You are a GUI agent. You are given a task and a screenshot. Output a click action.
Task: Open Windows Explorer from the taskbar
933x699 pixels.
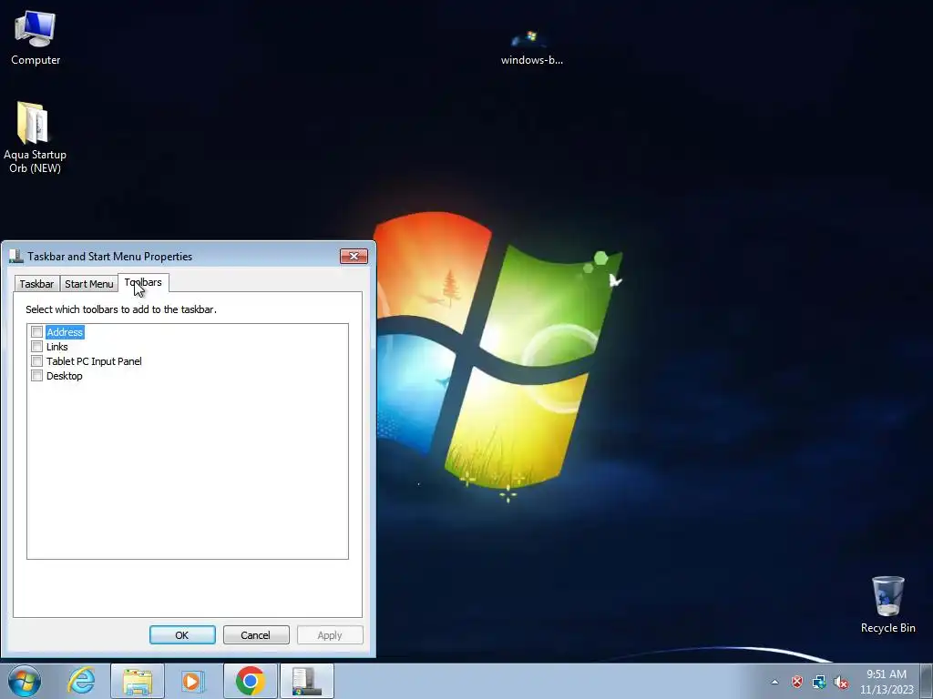click(x=138, y=681)
